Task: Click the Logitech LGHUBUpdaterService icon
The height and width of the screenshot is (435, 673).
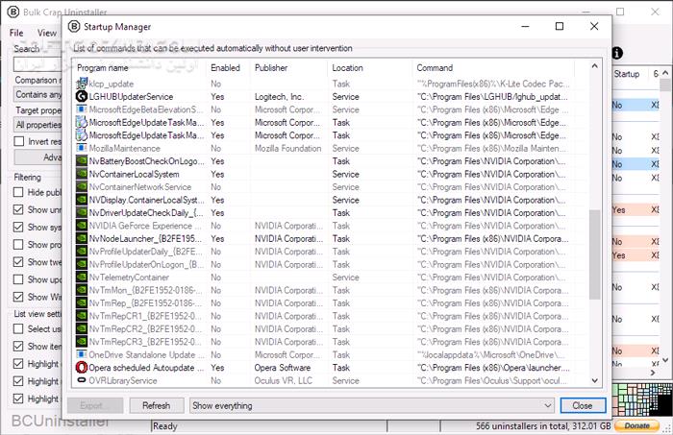Action: click(82, 96)
